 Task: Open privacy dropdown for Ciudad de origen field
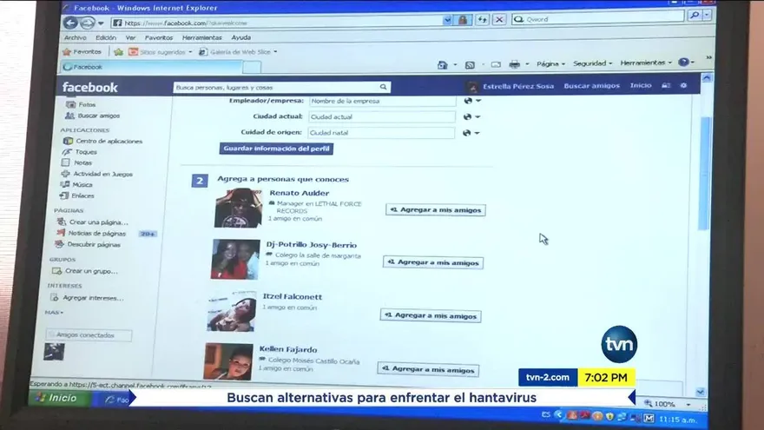[x=471, y=133]
